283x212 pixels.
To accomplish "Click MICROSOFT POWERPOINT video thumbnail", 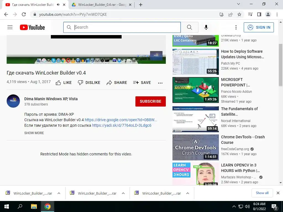I will tap(195, 90).
